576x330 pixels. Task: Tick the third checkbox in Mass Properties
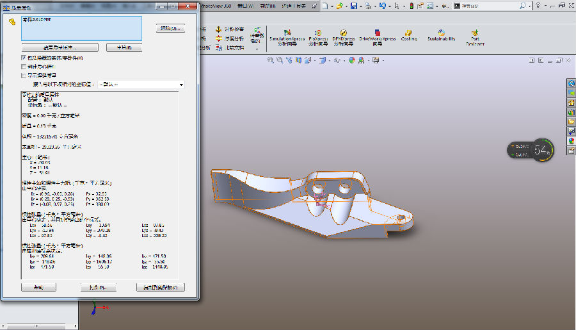[x=24, y=75]
